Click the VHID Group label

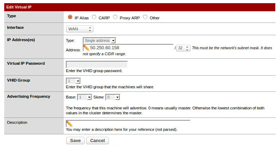pyautogui.click(x=19, y=80)
